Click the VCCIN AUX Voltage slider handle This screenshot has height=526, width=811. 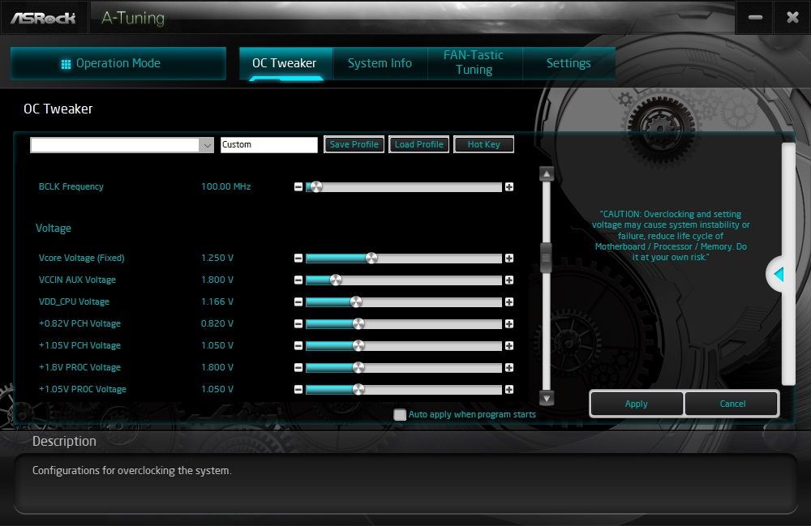pos(336,280)
